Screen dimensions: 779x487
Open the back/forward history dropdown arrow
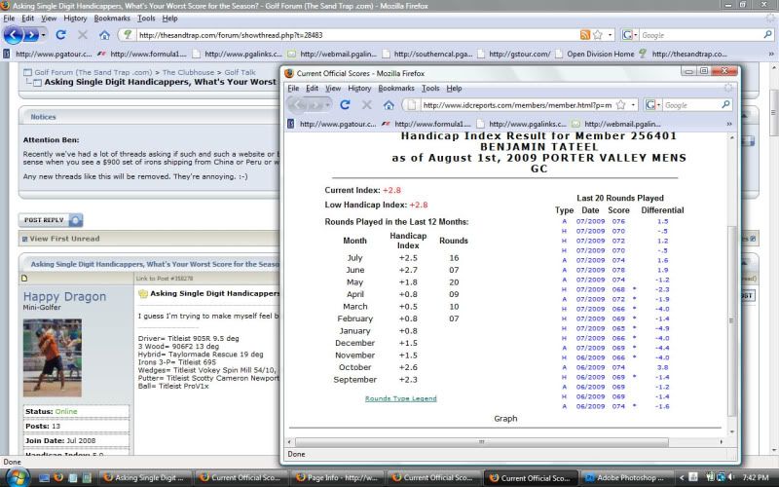[44, 35]
